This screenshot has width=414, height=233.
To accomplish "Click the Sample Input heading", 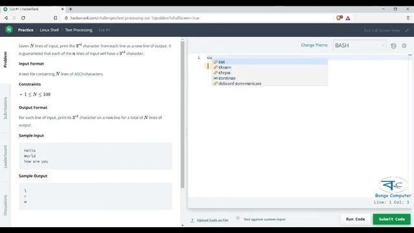I will (31, 135).
